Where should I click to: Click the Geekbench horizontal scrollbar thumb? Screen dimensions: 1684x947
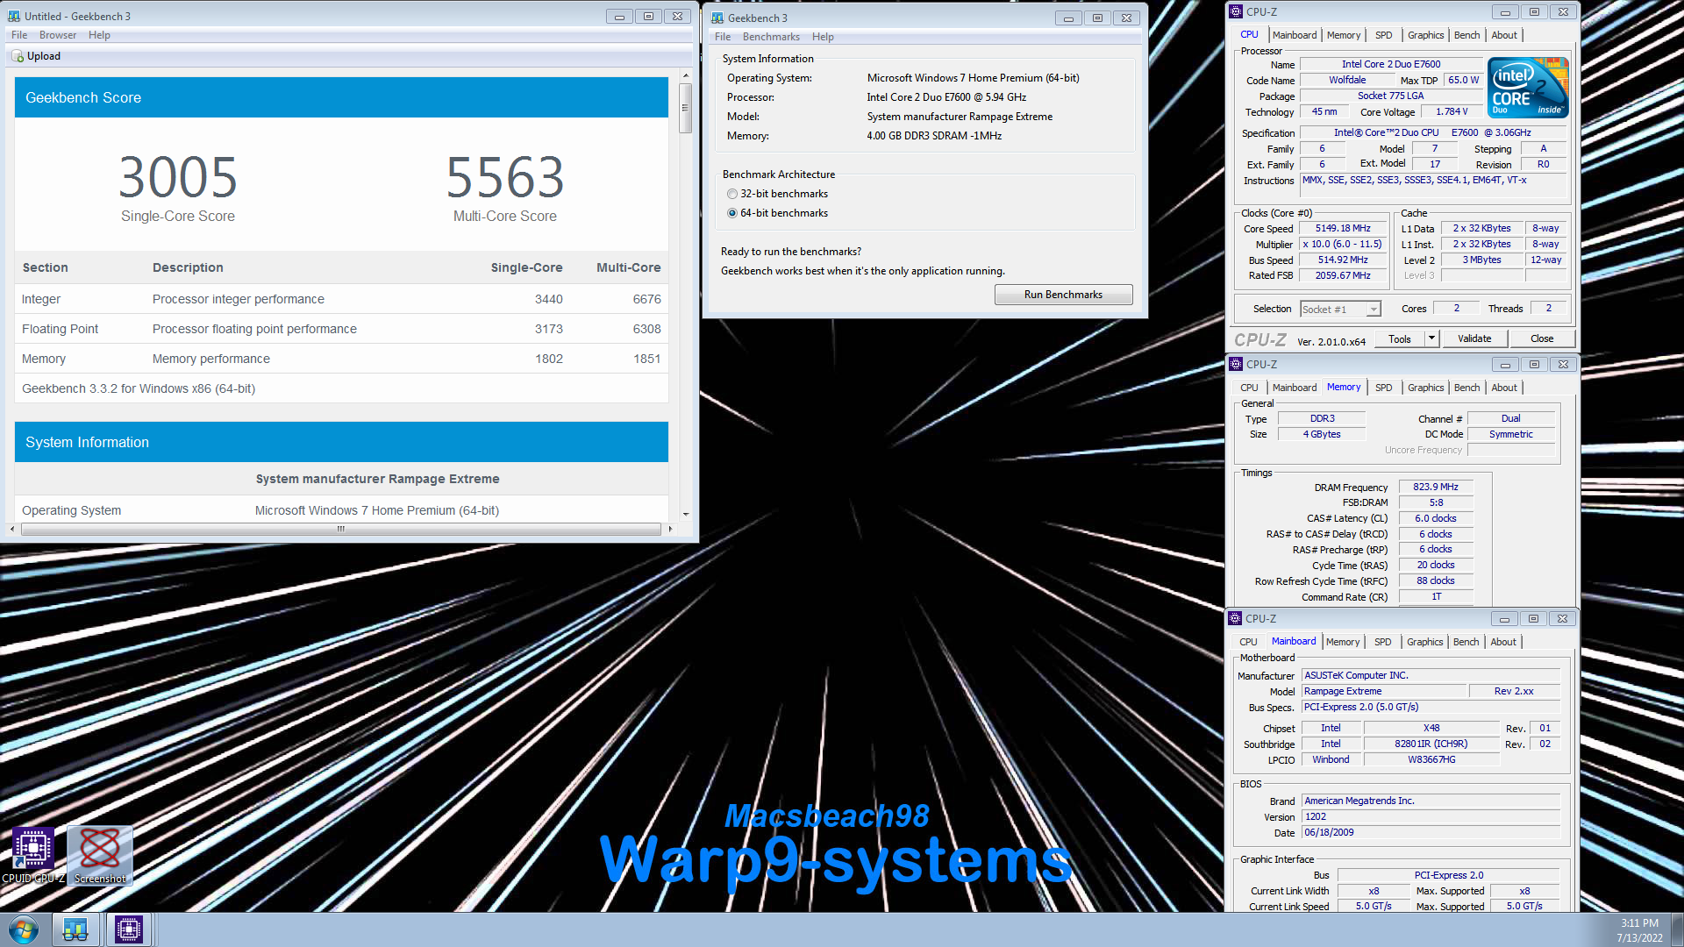[341, 529]
